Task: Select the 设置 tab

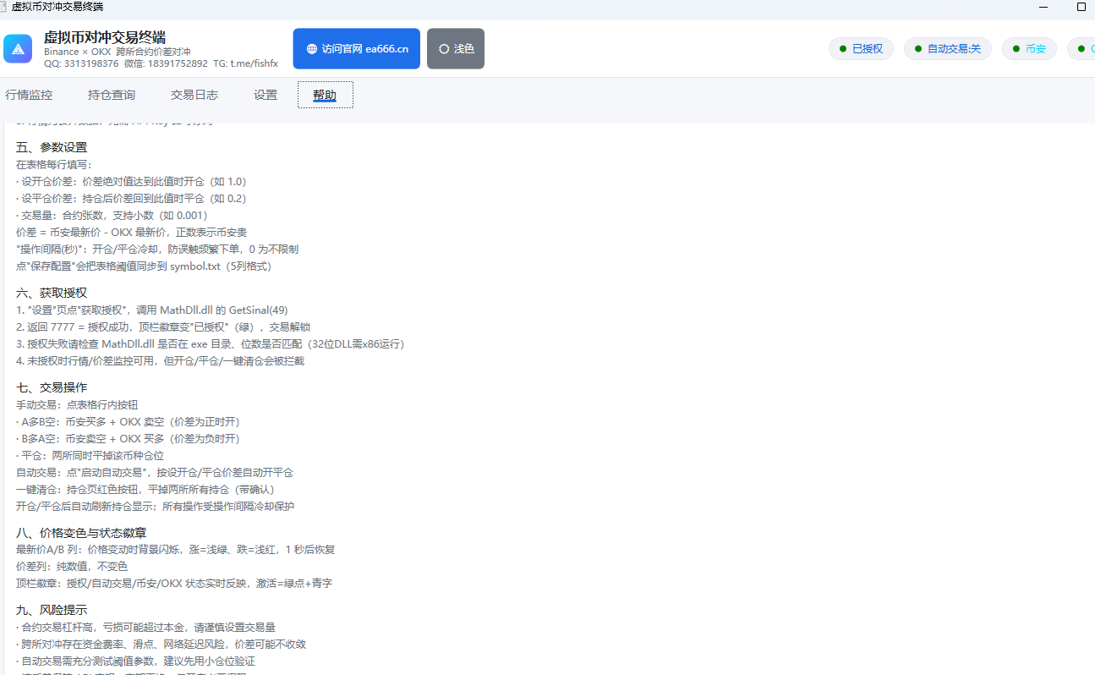Action: tap(266, 95)
